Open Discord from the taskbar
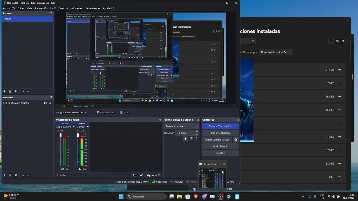358x201 pixels. click(x=204, y=197)
